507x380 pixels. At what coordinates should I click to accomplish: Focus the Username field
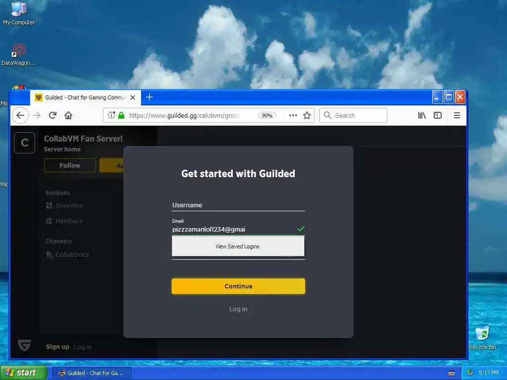coord(238,205)
